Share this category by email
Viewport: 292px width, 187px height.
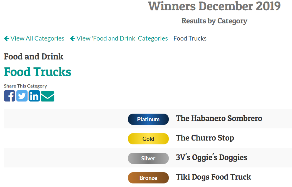48,96
